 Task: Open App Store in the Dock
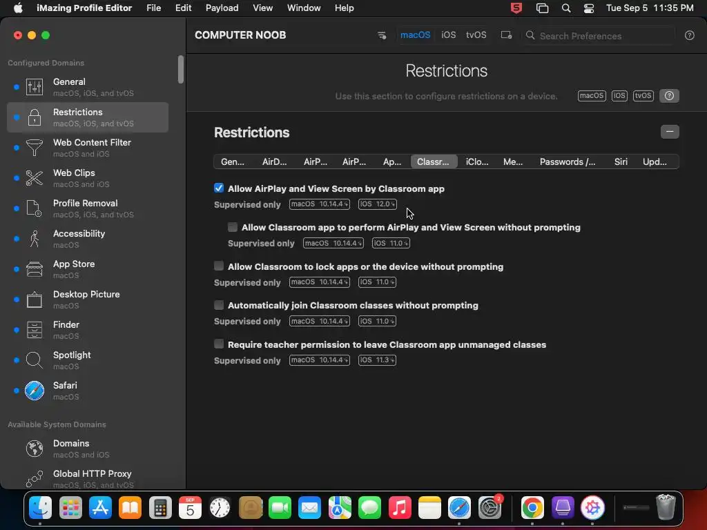[100, 508]
